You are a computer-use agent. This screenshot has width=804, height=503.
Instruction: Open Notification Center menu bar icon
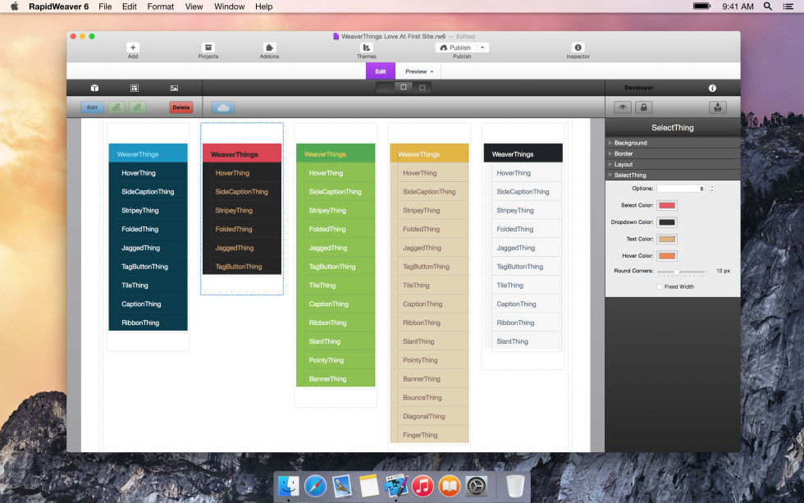[788, 7]
